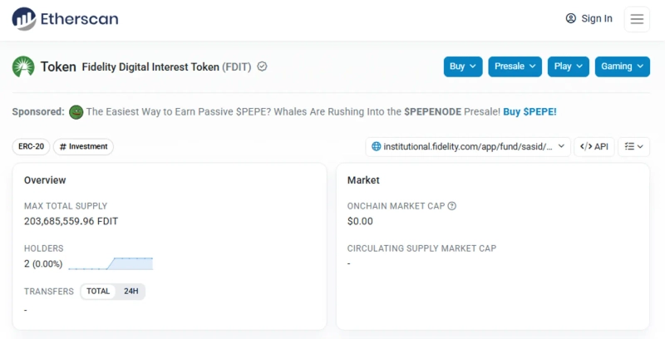Open the list options dropdown
Image resolution: width=665 pixels, height=339 pixels.
tap(634, 147)
